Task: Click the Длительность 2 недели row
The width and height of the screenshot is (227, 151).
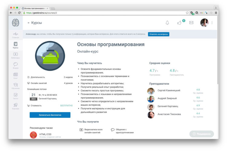Action: [x=50, y=77]
